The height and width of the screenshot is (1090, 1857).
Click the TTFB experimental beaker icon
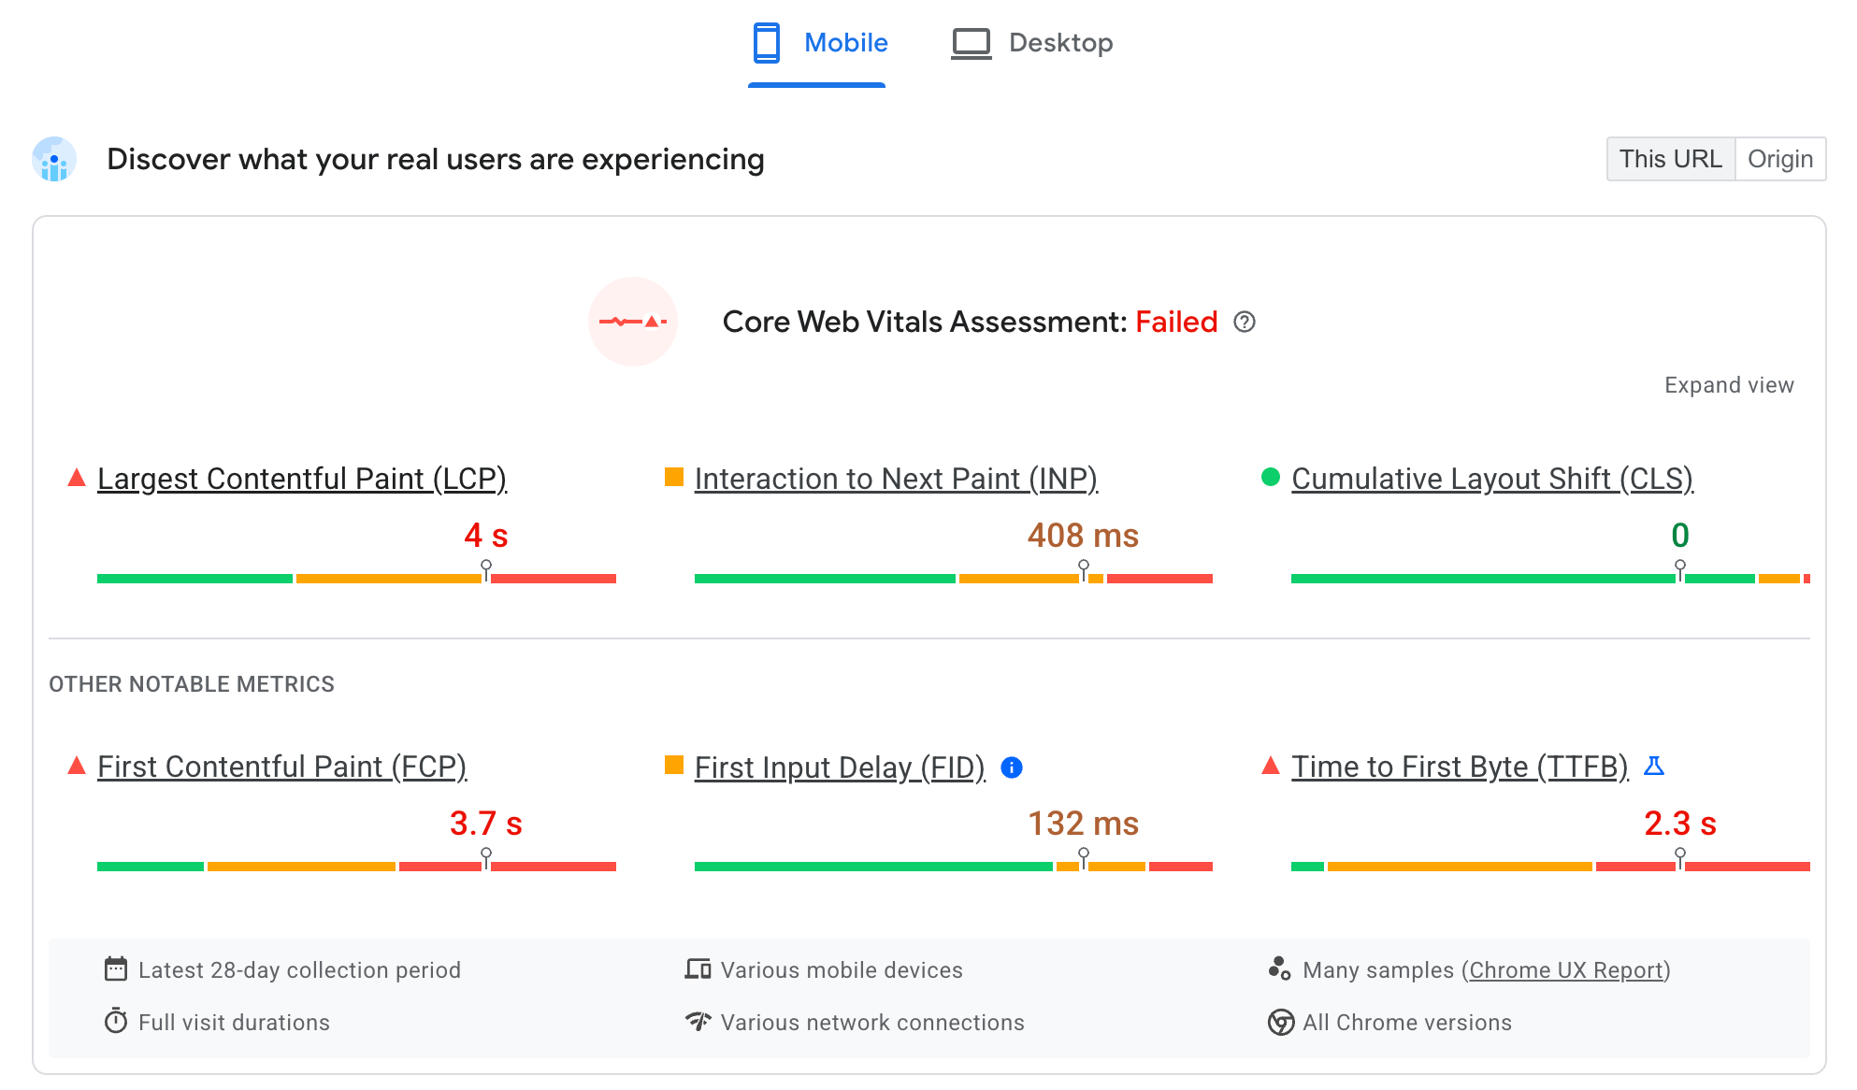click(1654, 765)
